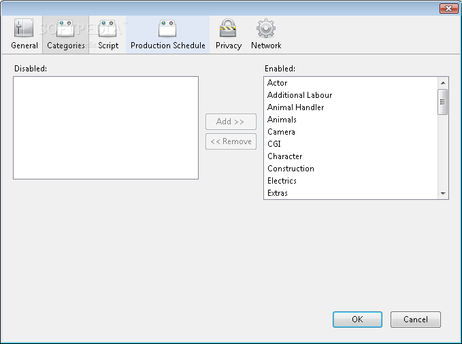Select Animals in the Enabled list
The height and width of the screenshot is (344, 462).
click(350, 120)
